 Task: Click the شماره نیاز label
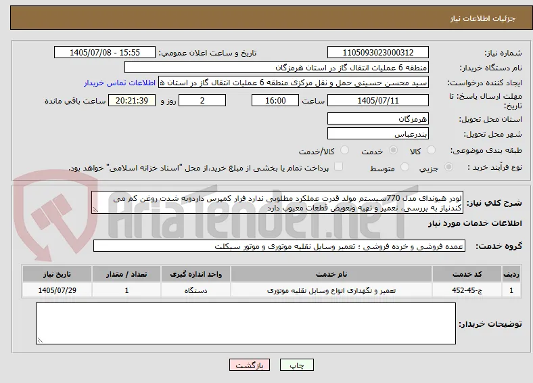503,53
